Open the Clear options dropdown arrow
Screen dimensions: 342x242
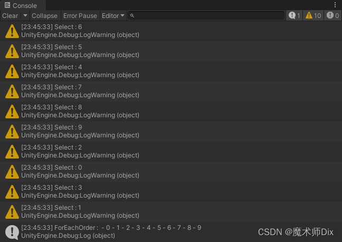click(25, 16)
